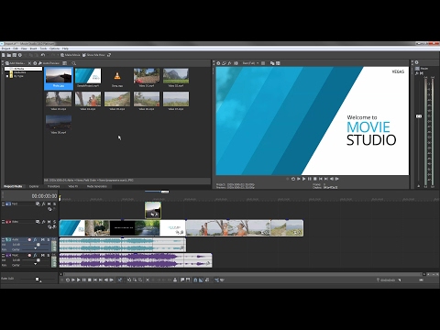
Task: Click Stop in the video preview transport
Action: pyautogui.click(x=315, y=179)
